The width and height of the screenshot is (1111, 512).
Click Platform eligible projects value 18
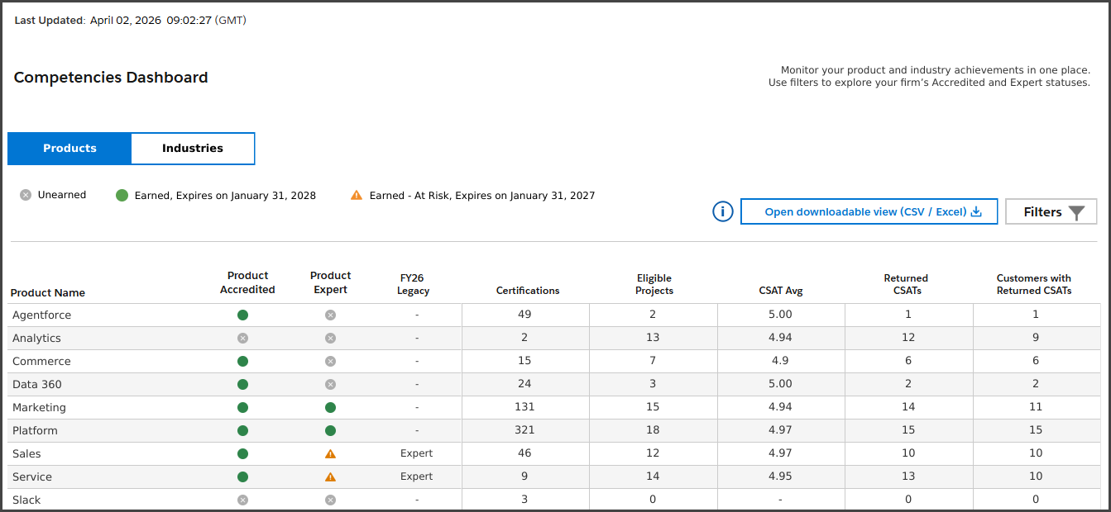pyautogui.click(x=653, y=430)
